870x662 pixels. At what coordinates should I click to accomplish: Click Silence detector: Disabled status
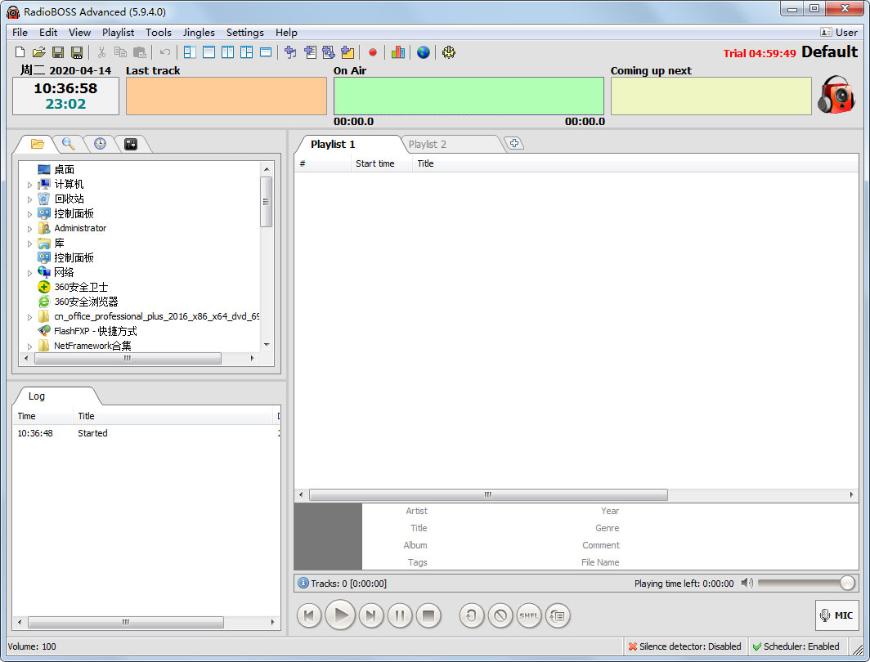point(684,646)
